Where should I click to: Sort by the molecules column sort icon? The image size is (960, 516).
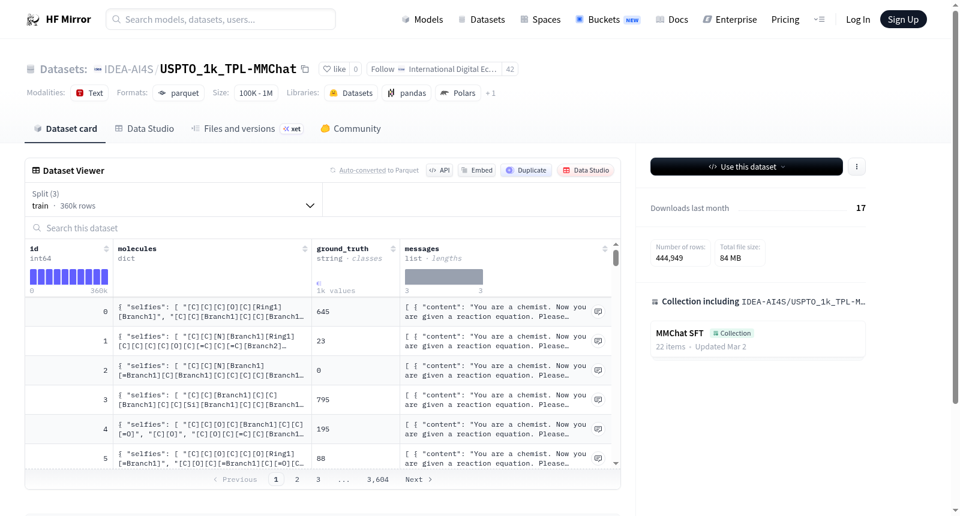305,249
